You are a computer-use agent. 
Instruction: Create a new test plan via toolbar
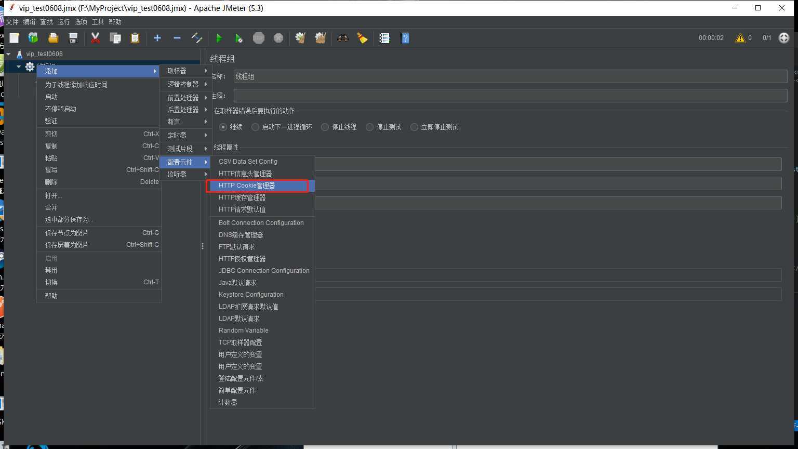tap(14, 38)
